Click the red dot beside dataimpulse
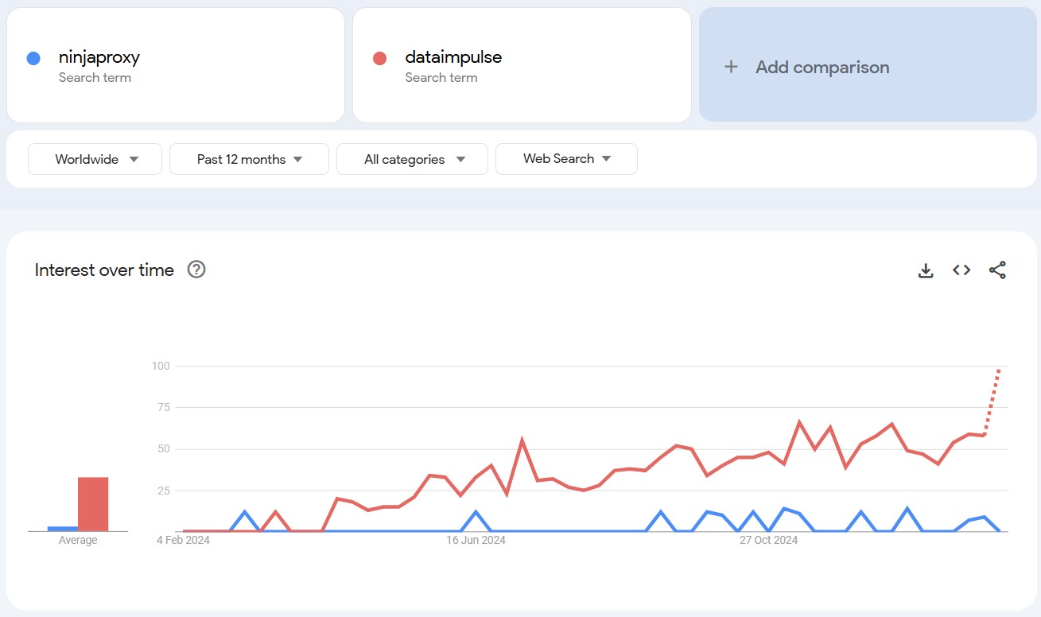Viewport: 1041px width, 617px height. [x=379, y=58]
